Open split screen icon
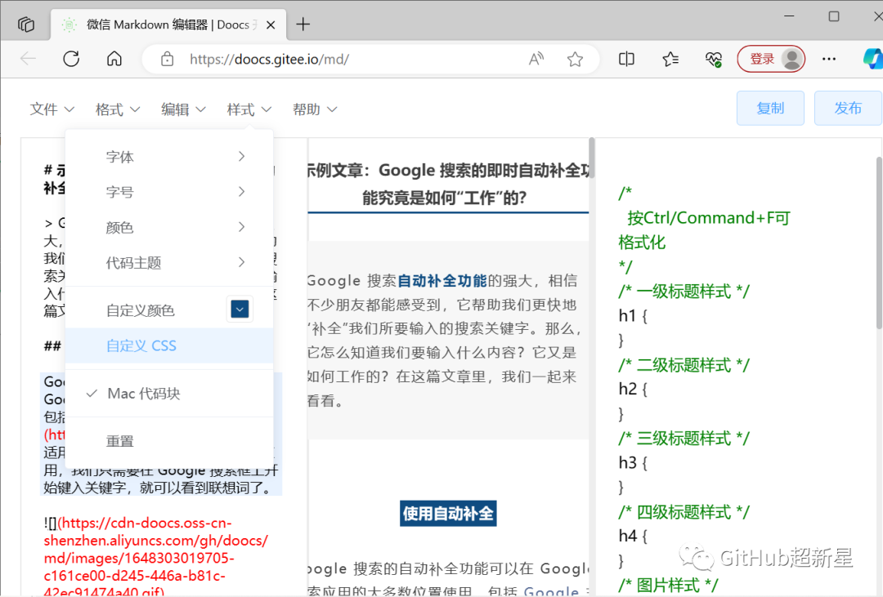The width and height of the screenshot is (883, 597). point(626,59)
